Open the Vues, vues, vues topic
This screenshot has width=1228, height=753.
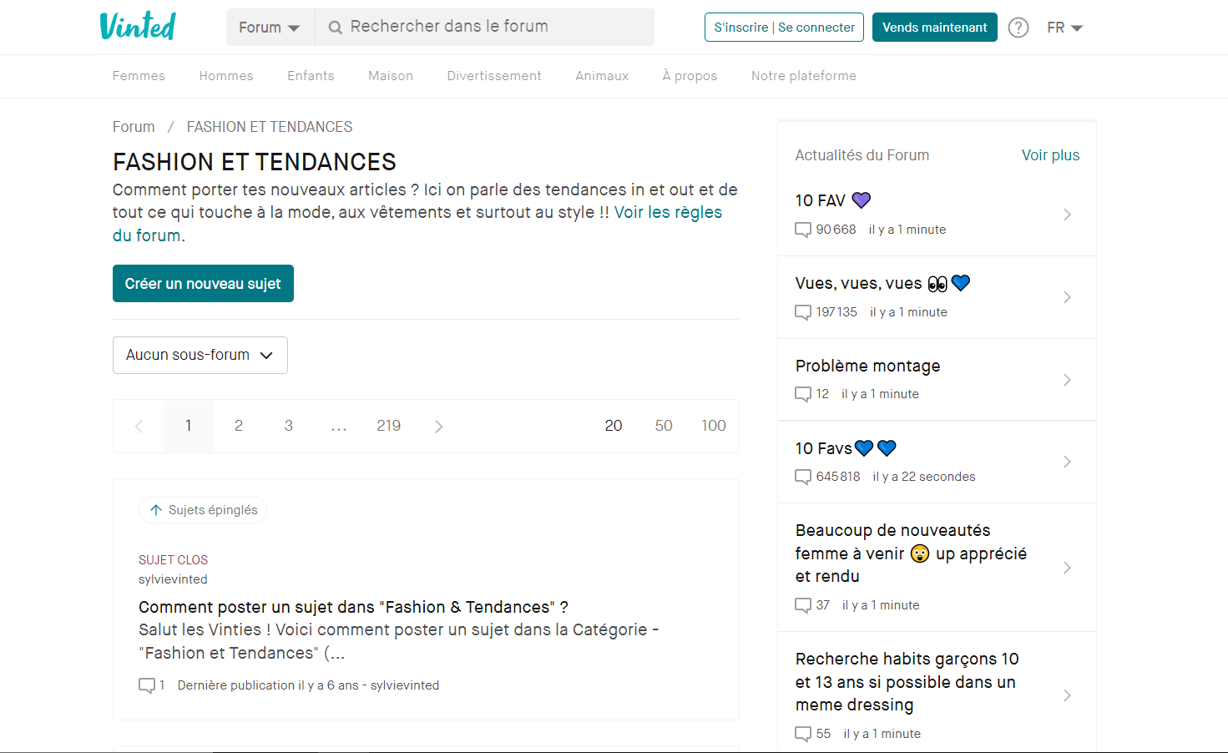[882, 284]
